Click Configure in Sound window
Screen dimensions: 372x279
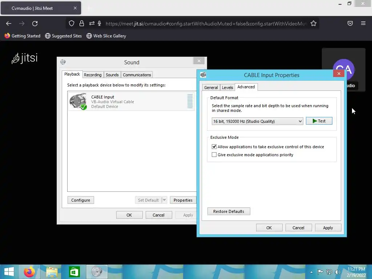81,200
